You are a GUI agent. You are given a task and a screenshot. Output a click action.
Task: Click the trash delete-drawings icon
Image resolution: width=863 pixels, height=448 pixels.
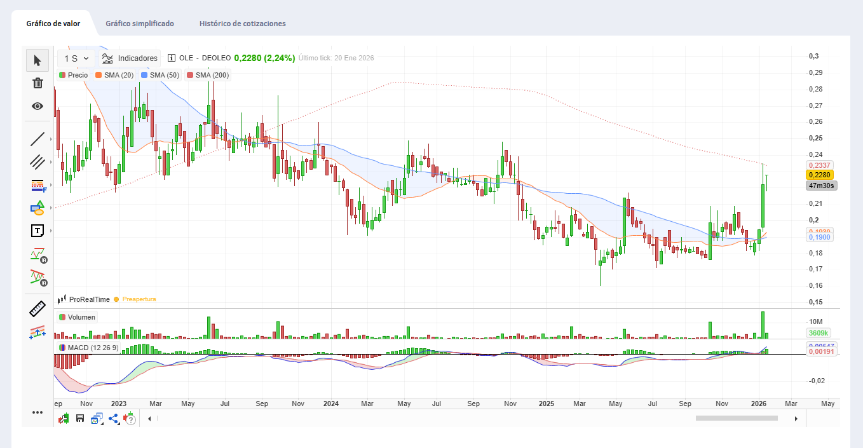click(x=37, y=83)
